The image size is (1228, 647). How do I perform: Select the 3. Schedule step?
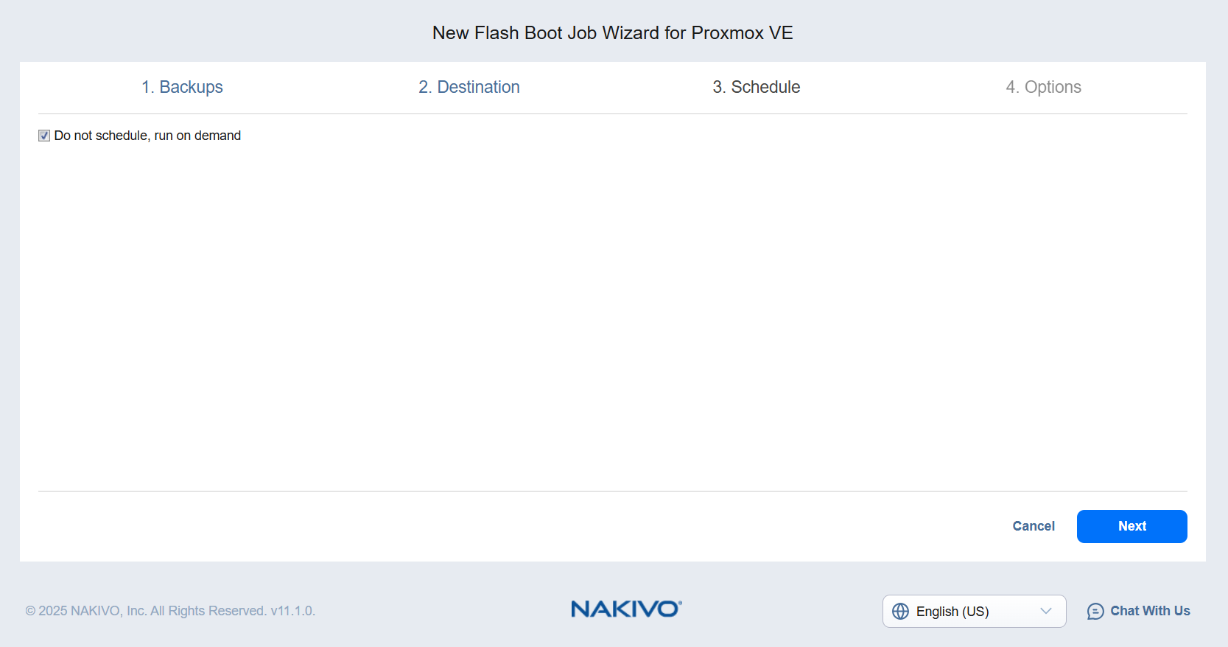757,87
